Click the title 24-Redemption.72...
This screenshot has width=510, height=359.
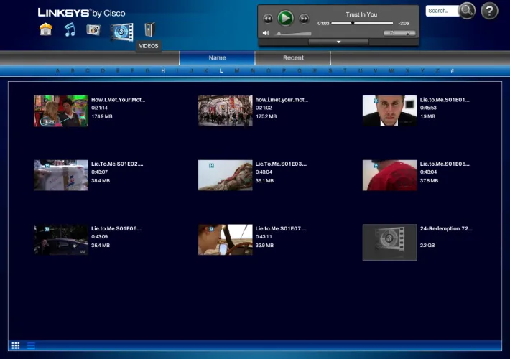[446, 228]
